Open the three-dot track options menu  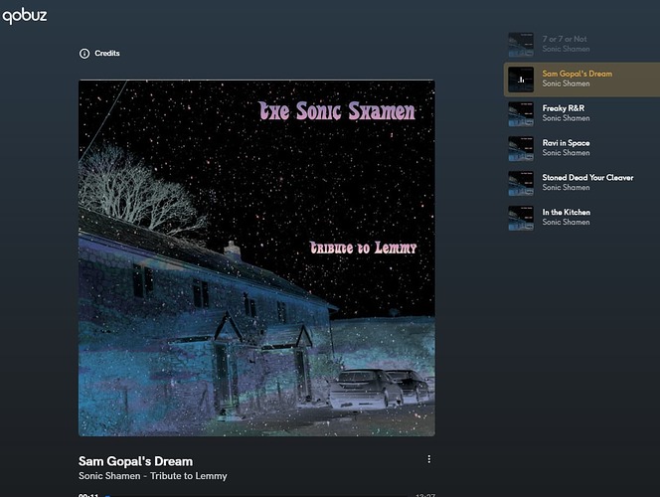tap(429, 459)
